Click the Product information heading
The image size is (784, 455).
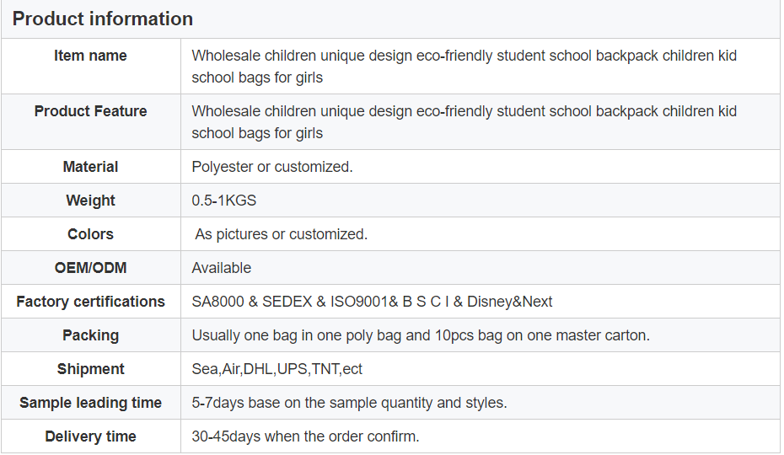(x=103, y=19)
